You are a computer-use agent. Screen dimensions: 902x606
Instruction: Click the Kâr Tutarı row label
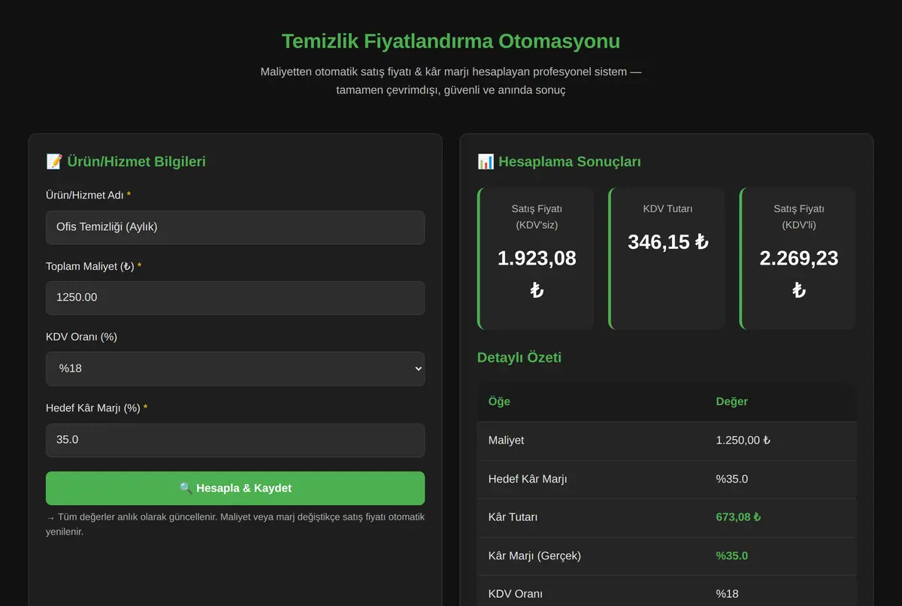point(513,517)
